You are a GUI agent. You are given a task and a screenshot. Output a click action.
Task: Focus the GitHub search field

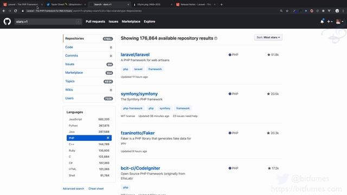(48, 22)
